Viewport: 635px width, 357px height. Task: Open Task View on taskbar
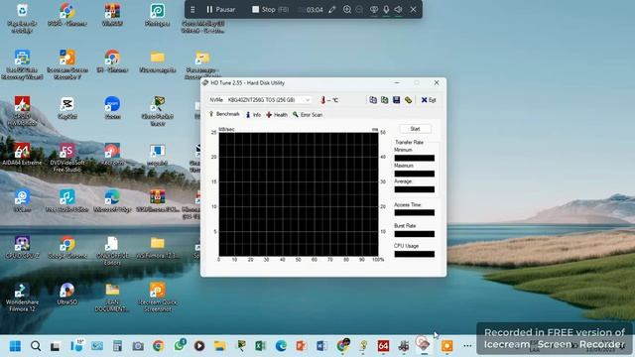pyautogui.click(x=56, y=346)
